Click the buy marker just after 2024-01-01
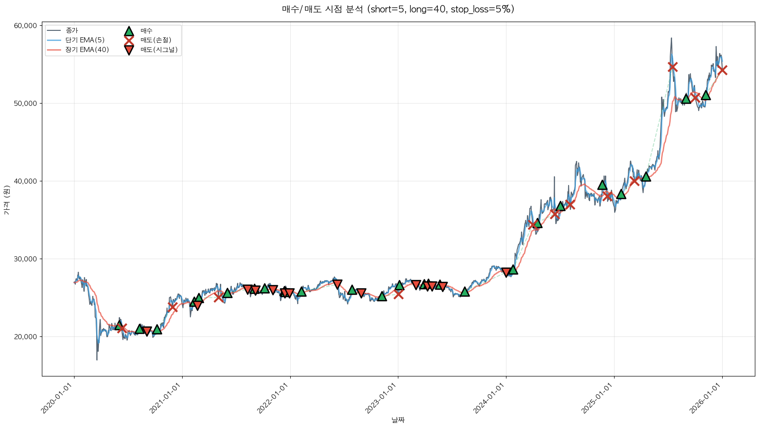Screen dimensions: 759x428 513,270
